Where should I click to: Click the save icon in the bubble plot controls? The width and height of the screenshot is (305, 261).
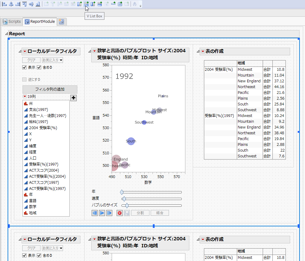click(127, 213)
